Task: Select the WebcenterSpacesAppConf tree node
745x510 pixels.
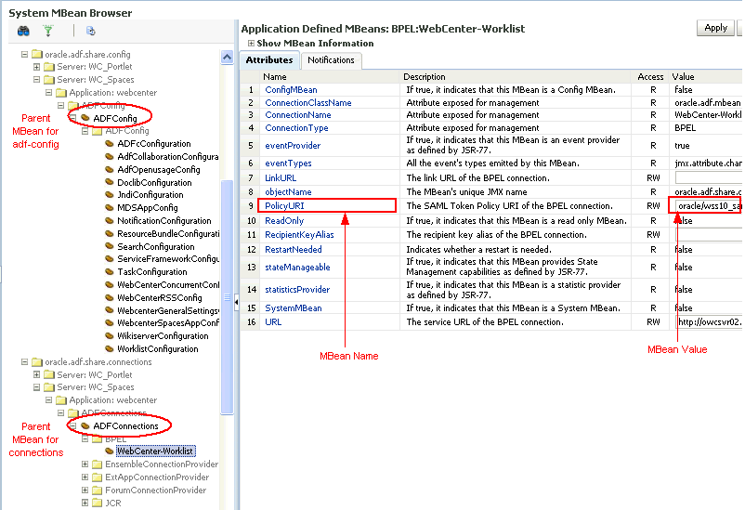Action: click(x=168, y=322)
